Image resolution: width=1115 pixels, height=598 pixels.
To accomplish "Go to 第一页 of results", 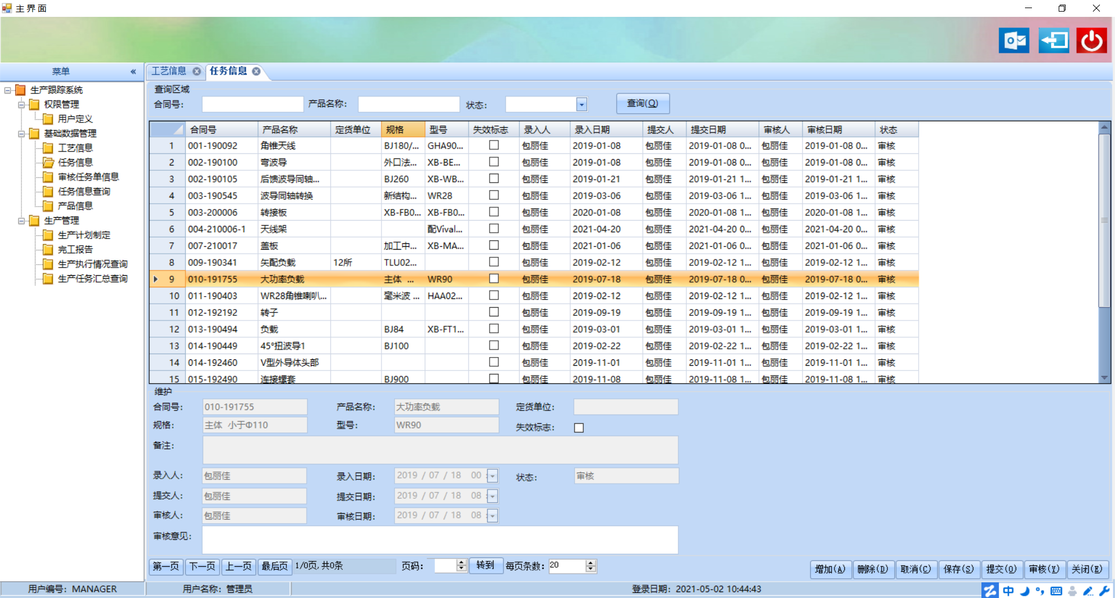I will coord(166,566).
